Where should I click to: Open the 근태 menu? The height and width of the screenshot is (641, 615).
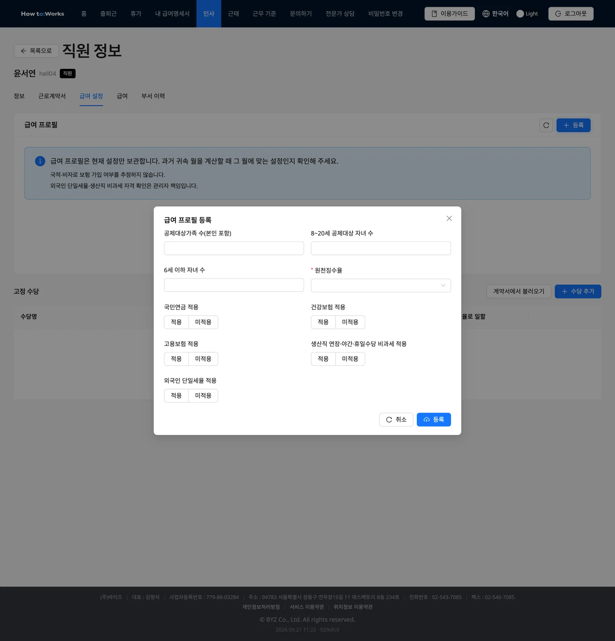233,14
